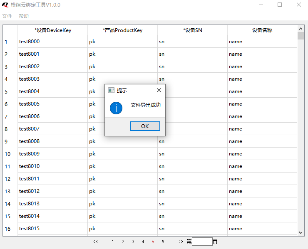Click the 提示 dialog title icon
Screen dimensions: 308x249
point(112,90)
